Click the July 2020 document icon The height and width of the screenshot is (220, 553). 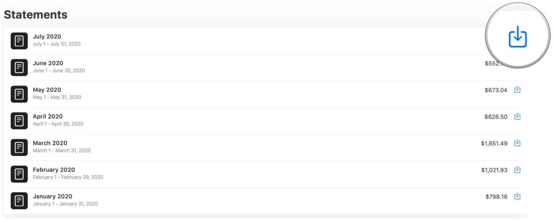19,41
